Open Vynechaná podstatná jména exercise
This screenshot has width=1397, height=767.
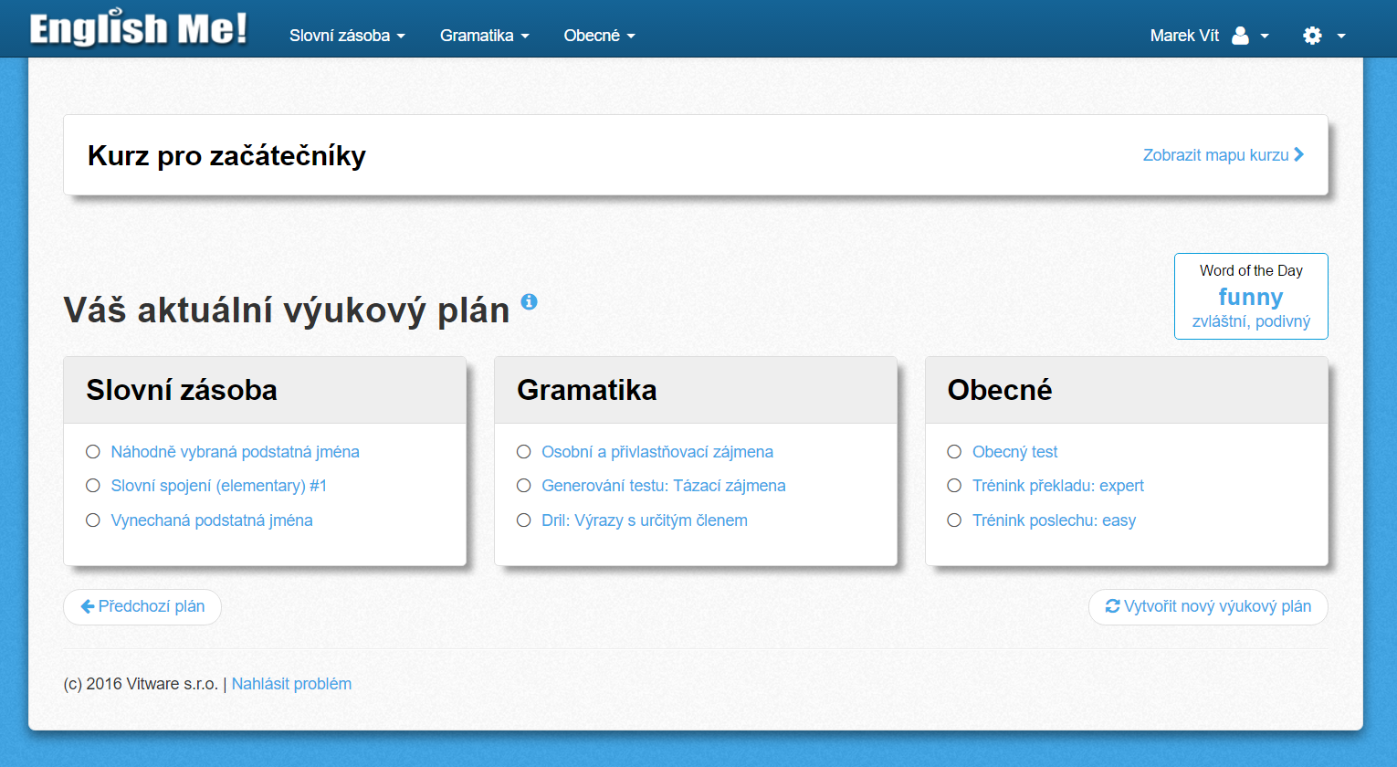212,520
